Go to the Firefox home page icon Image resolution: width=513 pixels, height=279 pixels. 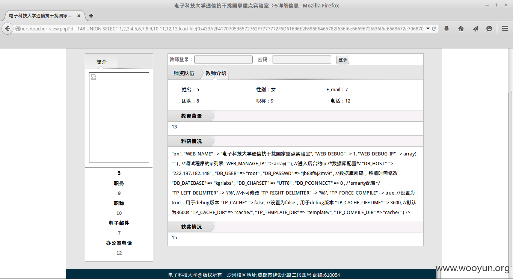coord(461,29)
